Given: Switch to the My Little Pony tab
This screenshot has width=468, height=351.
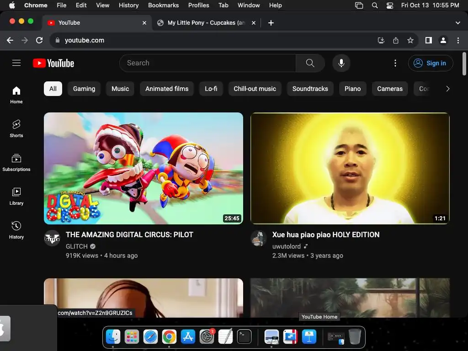Looking at the screenshot, I should 206,23.
